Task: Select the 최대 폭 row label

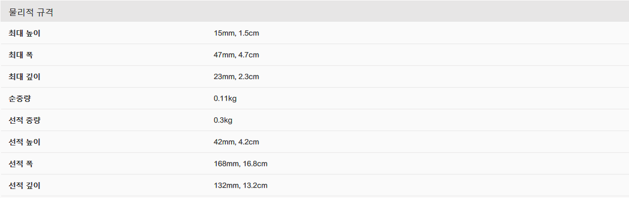Action: [x=21, y=55]
